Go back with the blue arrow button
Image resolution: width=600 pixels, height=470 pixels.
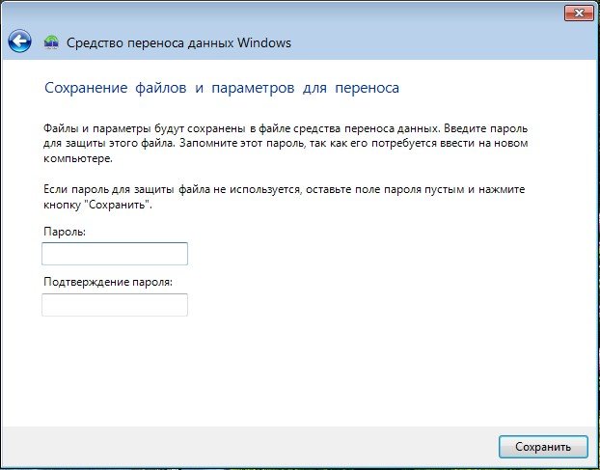click(19, 41)
